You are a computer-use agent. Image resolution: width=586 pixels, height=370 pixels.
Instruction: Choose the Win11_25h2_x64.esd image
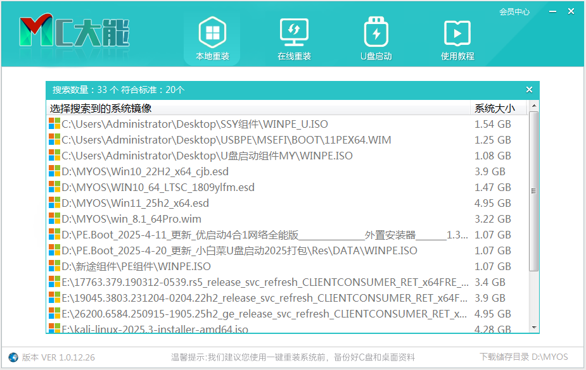(x=135, y=203)
